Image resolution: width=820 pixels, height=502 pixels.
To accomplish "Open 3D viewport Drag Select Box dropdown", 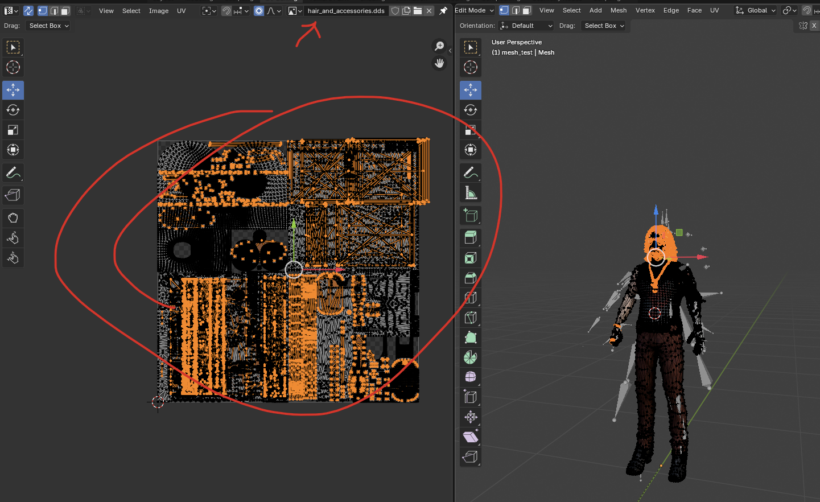I will pyautogui.click(x=603, y=26).
